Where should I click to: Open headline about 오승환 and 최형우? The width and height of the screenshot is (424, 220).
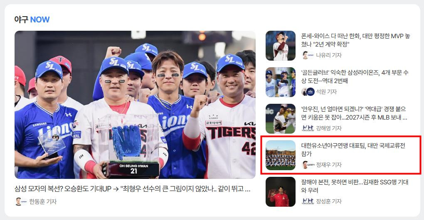pyautogui.click(x=132, y=189)
